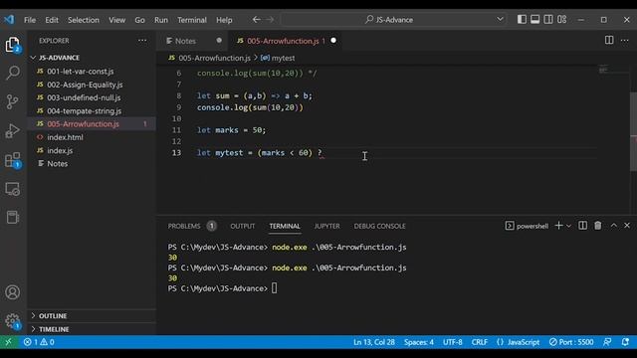This screenshot has width=637, height=358.
Task: Click Port : 5500 Live Server button
Action: click(x=571, y=342)
